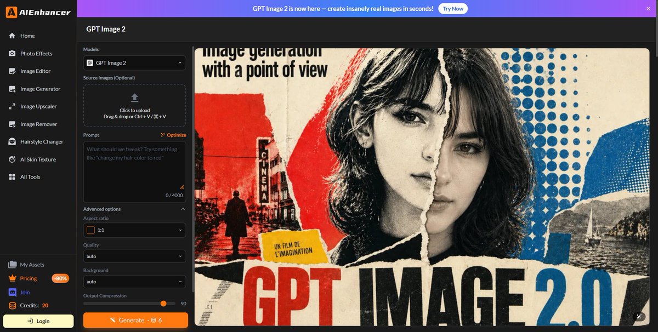Click the Credits value 20

[x=45, y=306]
